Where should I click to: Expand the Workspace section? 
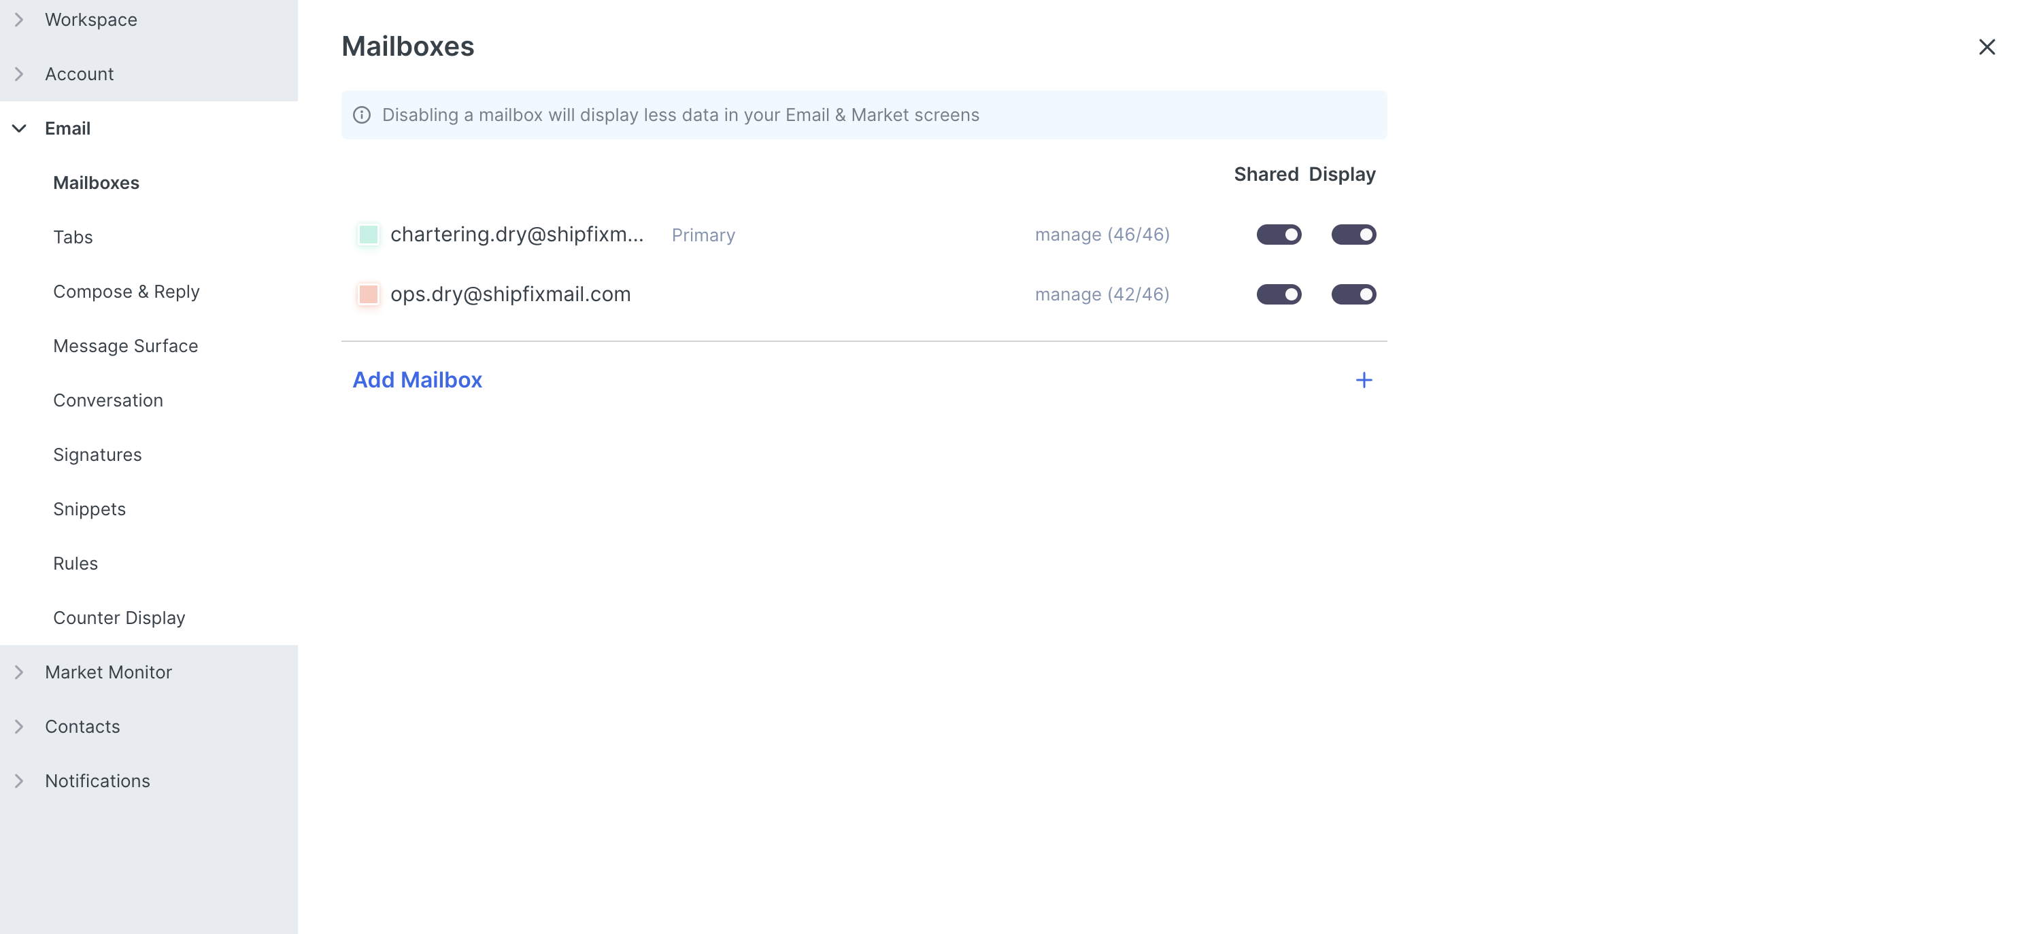(20, 20)
